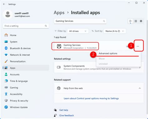The width and height of the screenshot is (148, 119).
Task: Open Privacy & security settings
Action: [x=26, y=101]
